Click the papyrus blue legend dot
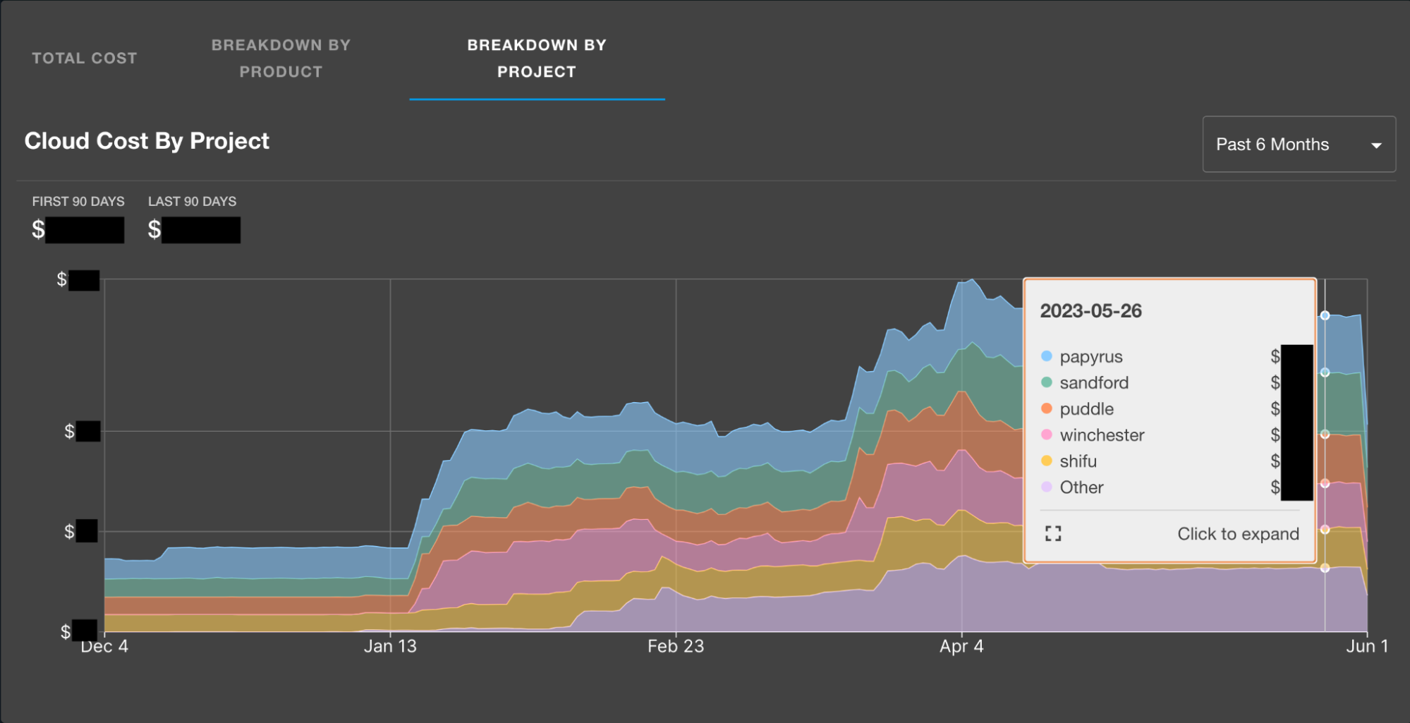1410x723 pixels. [x=1046, y=356]
